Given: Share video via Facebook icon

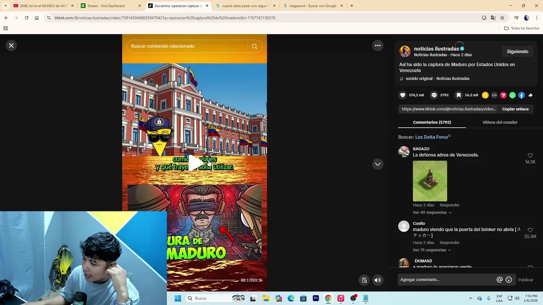Looking at the screenshot, I should coord(521,95).
